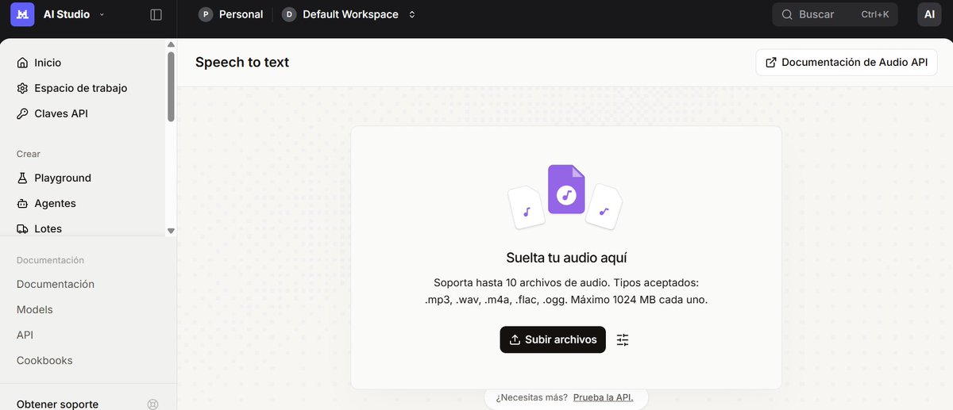Click the Prueba la API link

tap(603, 397)
